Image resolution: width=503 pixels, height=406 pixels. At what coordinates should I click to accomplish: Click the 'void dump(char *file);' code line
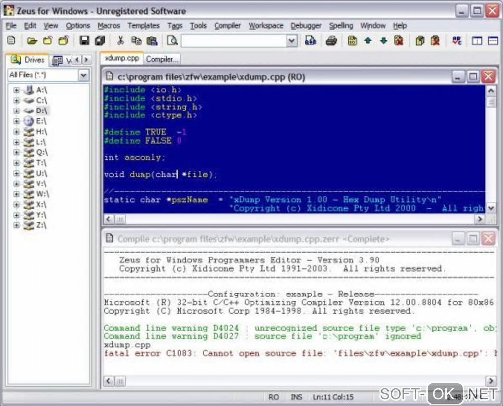point(160,174)
